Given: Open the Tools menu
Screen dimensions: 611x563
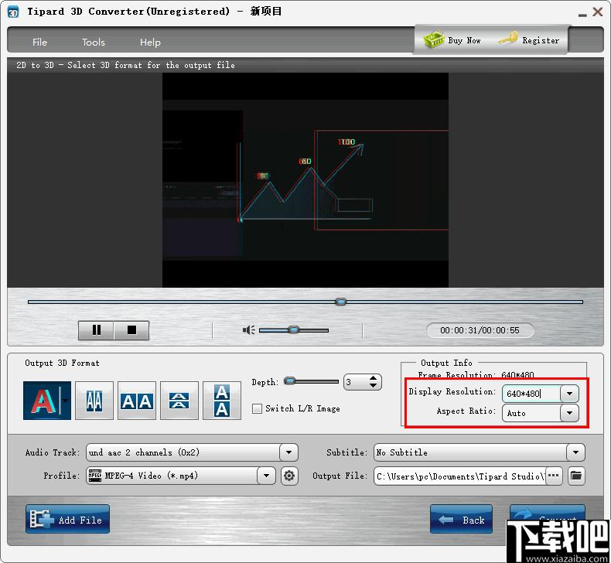Looking at the screenshot, I should pos(94,42).
